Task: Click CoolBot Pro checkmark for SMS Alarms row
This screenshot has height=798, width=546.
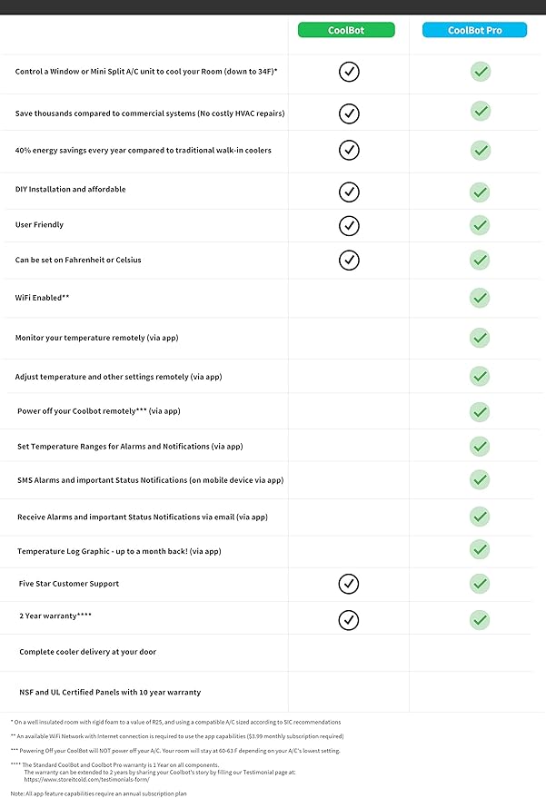Action: [480, 479]
